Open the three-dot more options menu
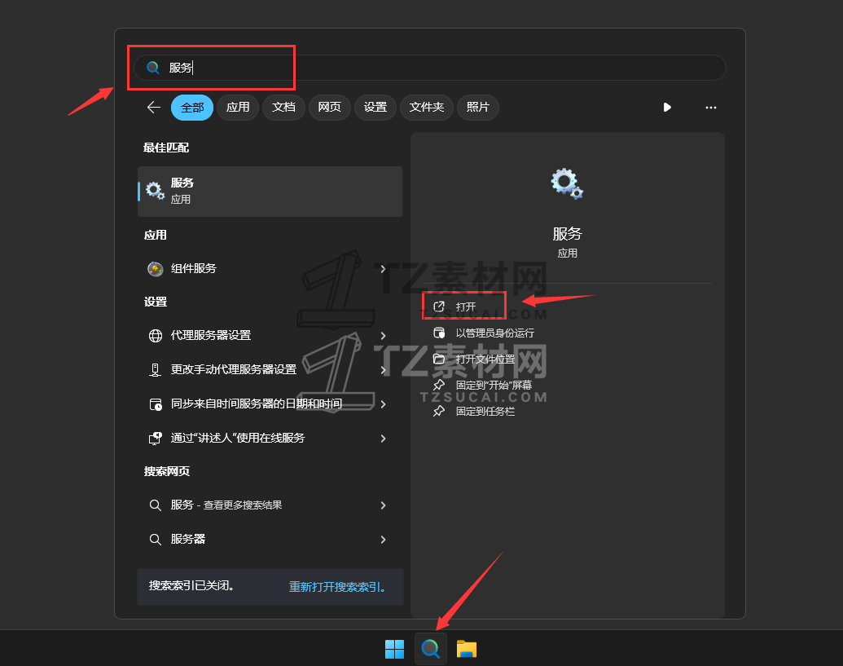This screenshot has width=843, height=666. [x=711, y=108]
